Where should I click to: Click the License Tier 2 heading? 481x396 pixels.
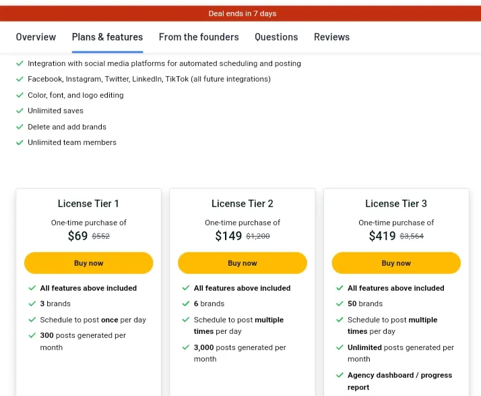click(243, 204)
